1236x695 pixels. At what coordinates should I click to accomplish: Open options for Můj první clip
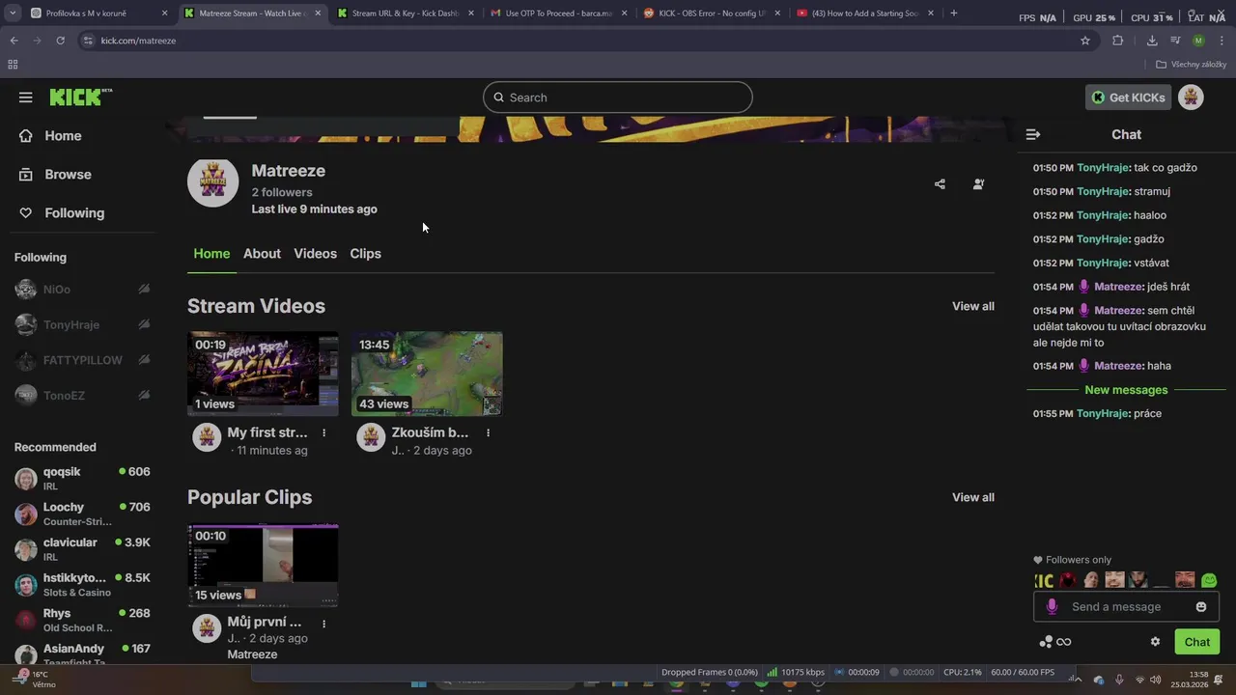click(x=323, y=624)
